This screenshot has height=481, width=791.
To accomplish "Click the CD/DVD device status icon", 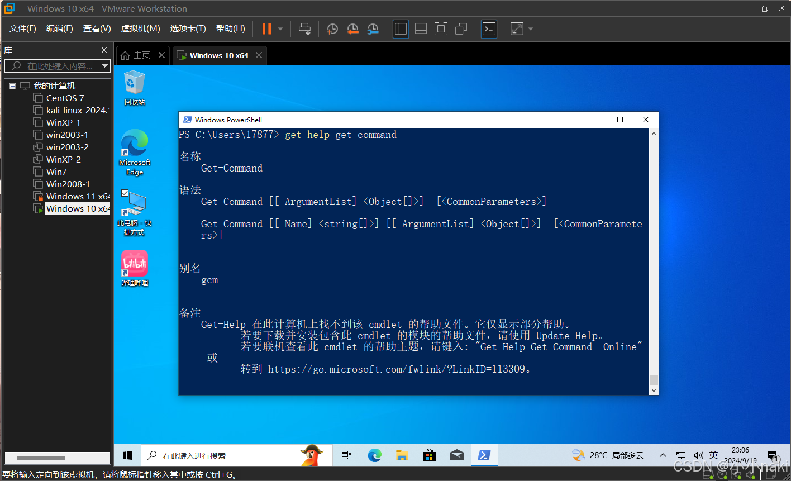I will (x=722, y=474).
